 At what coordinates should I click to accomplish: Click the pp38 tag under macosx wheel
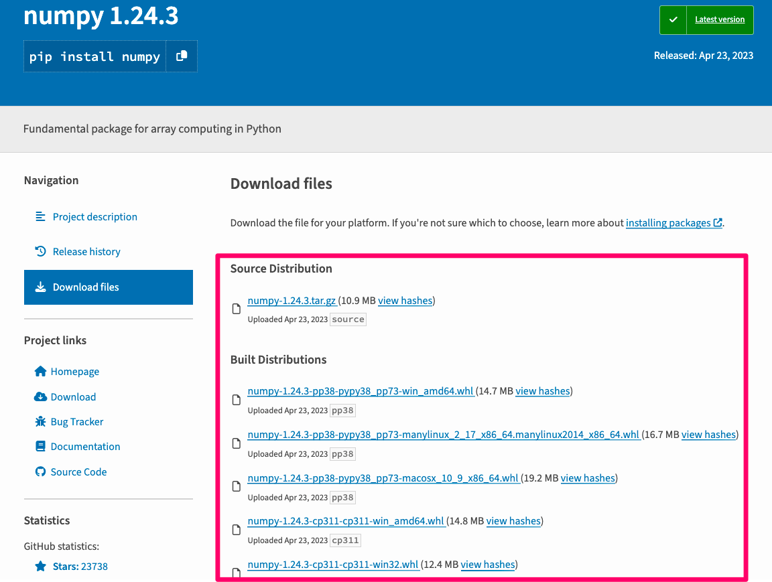coord(342,498)
